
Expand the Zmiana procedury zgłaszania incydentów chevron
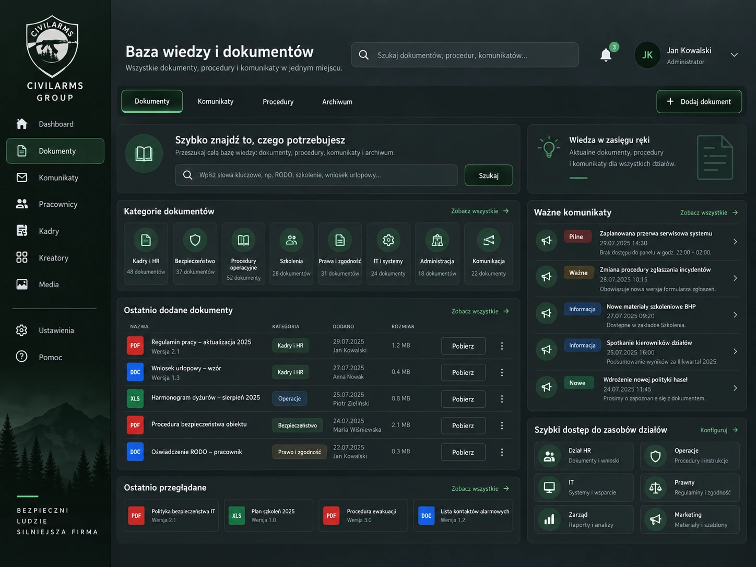735,278
